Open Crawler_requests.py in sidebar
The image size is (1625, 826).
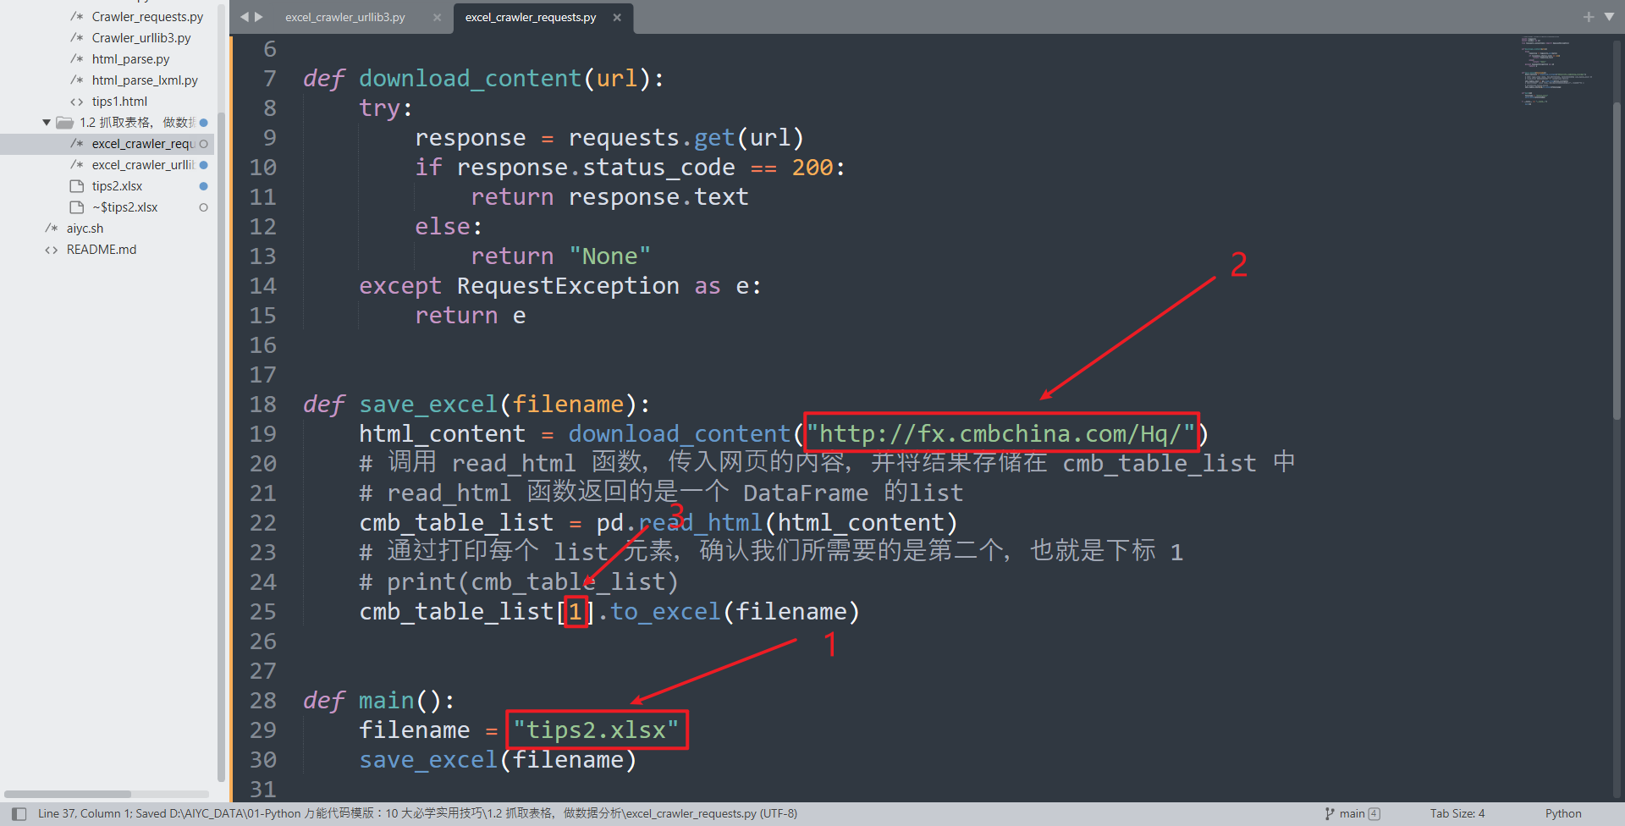[147, 17]
